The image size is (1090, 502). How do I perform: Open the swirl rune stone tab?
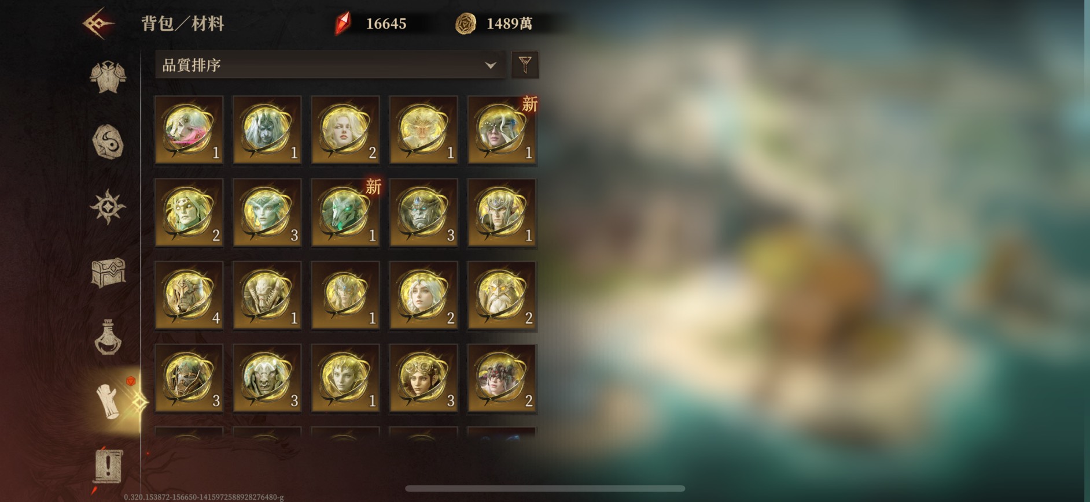click(x=108, y=142)
